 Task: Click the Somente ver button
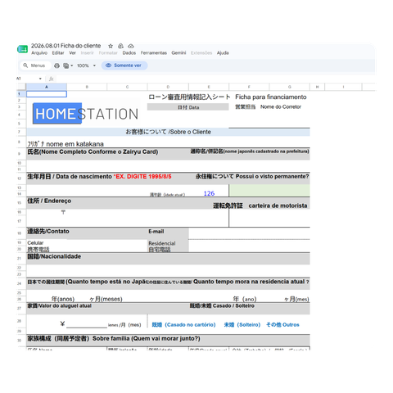point(124,65)
